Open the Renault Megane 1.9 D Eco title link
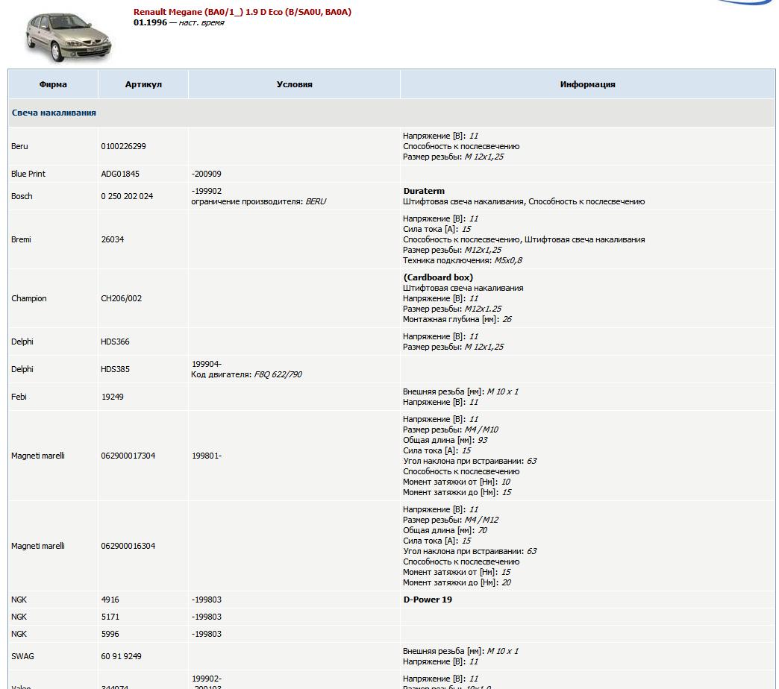 tap(243, 12)
